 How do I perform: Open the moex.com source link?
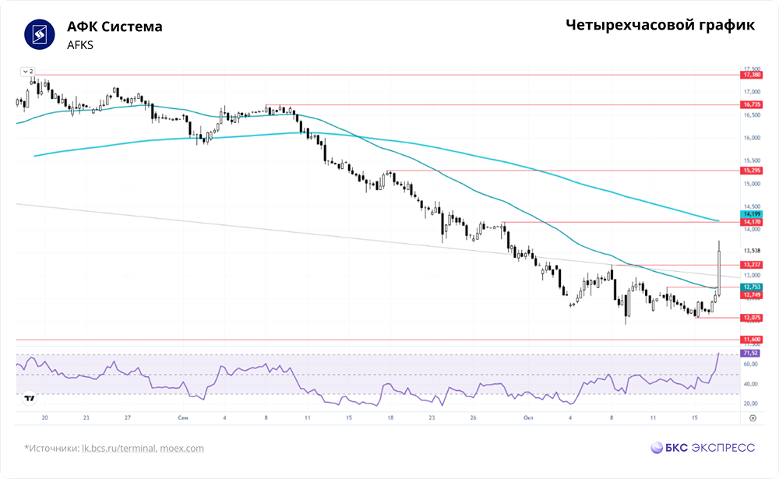(182, 448)
